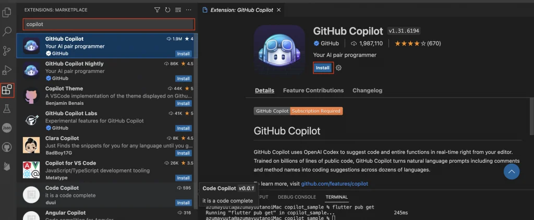Switch to the Changelog tab
534x220 pixels.
pos(367,91)
